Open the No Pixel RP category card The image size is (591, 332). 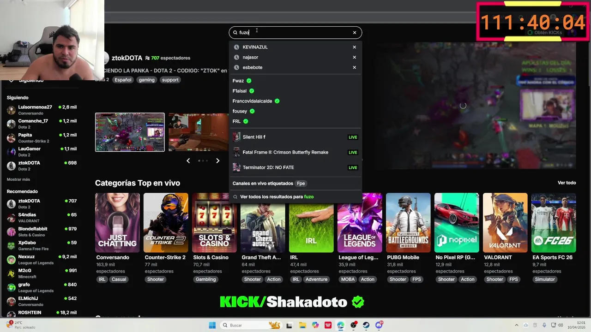[x=457, y=223]
